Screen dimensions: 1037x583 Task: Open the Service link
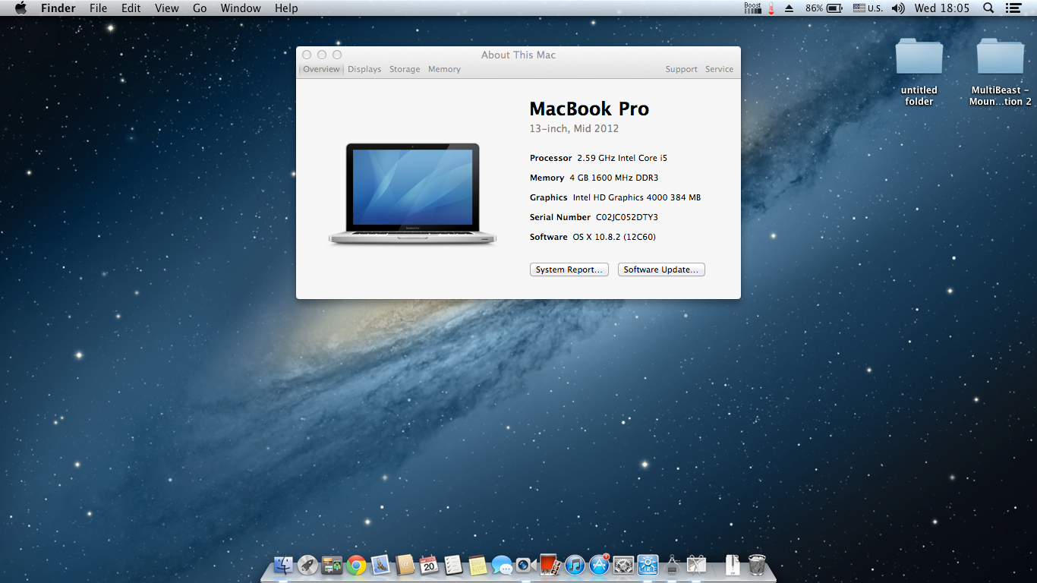point(719,69)
